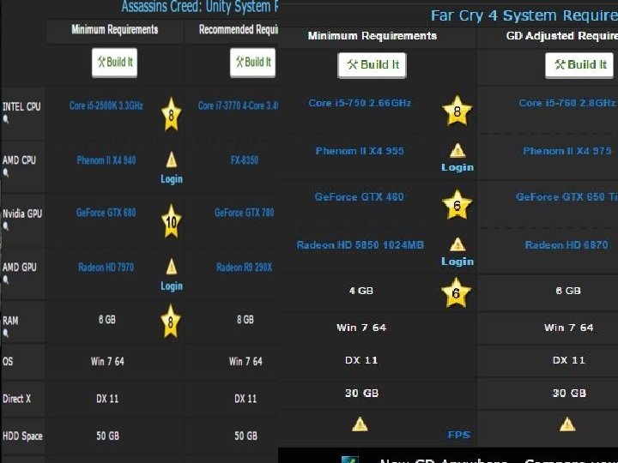Click the star rating 6 beside GeForce GTX 460
Screen dimensions: 618x463
[x=457, y=205]
